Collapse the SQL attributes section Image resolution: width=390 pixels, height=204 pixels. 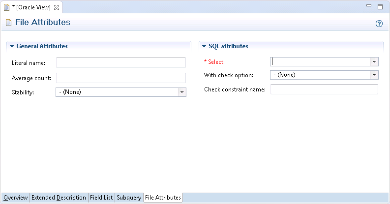coord(204,46)
